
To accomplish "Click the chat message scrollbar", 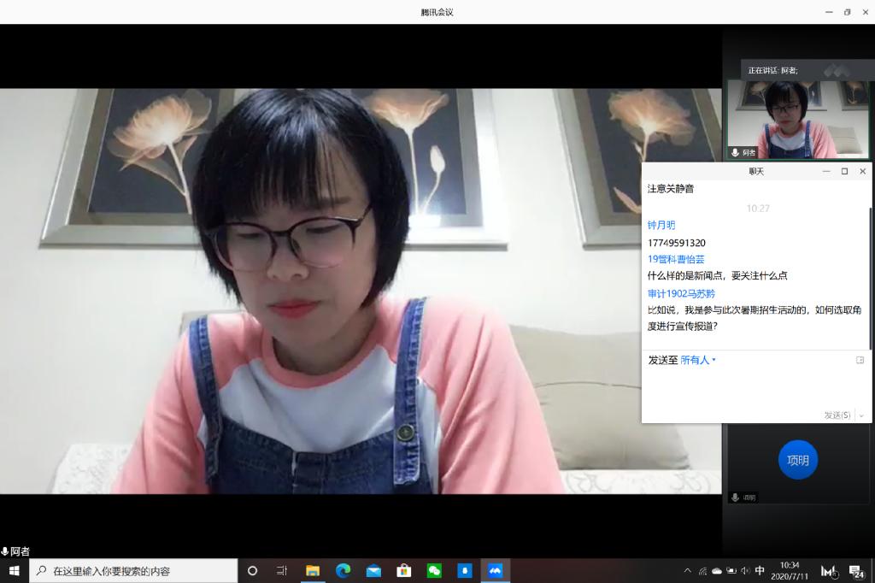I will click(x=870, y=274).
